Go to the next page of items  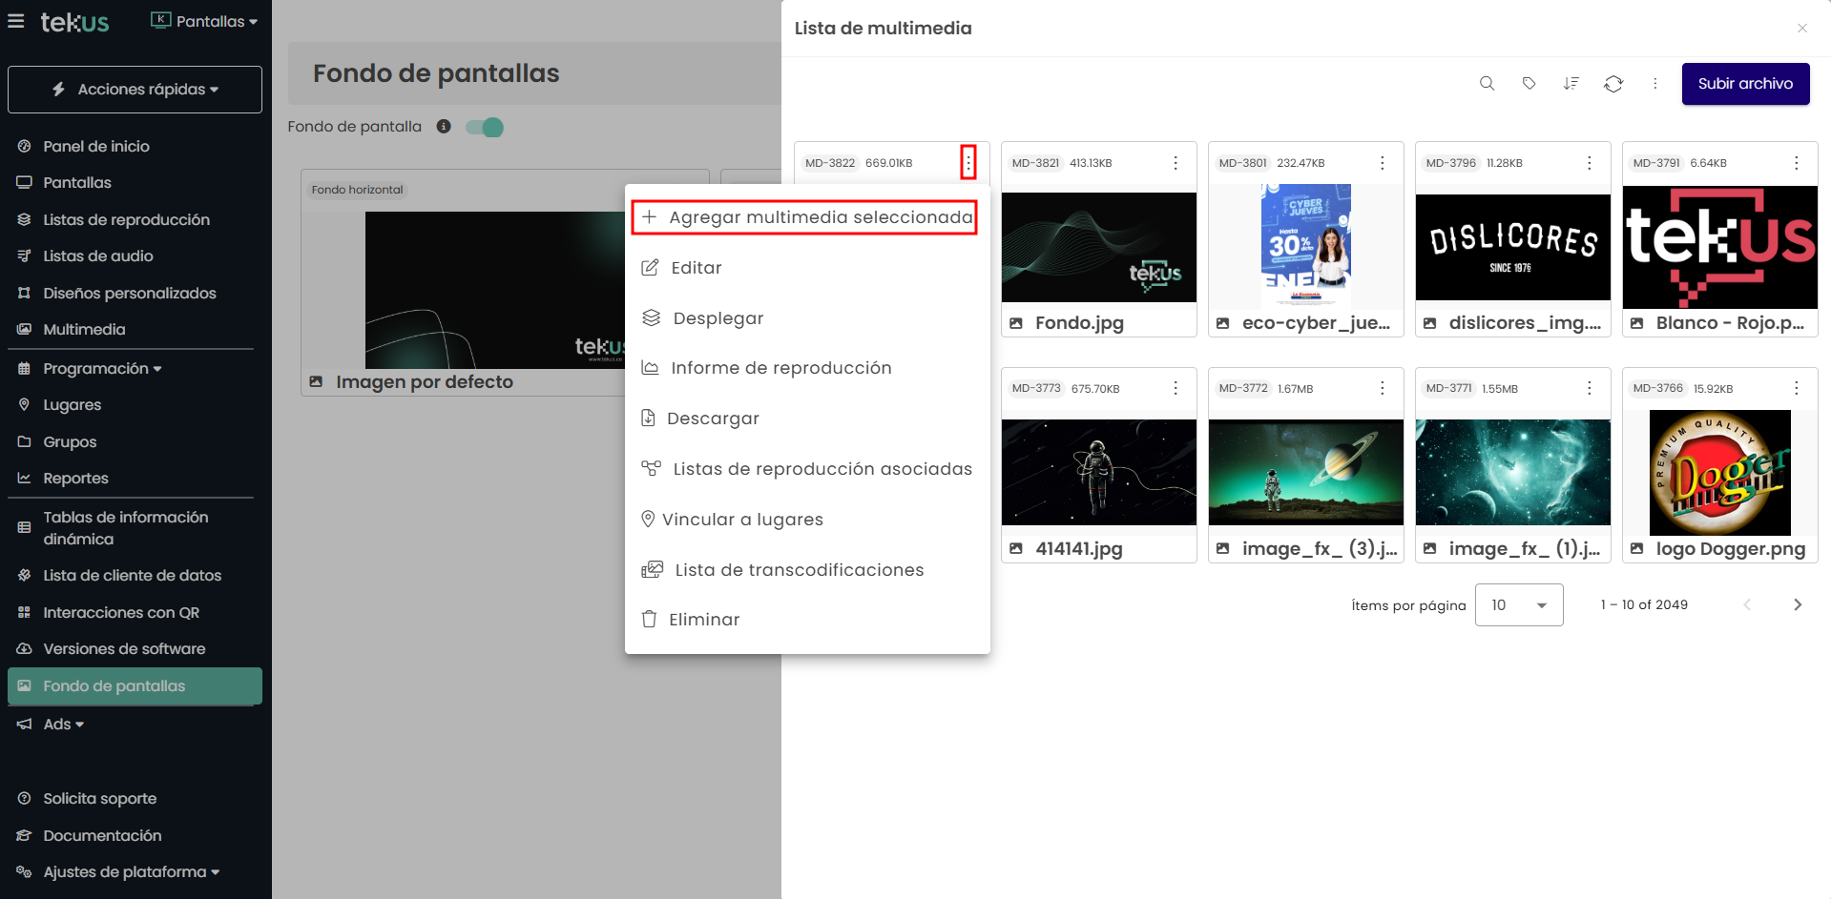1797,604
